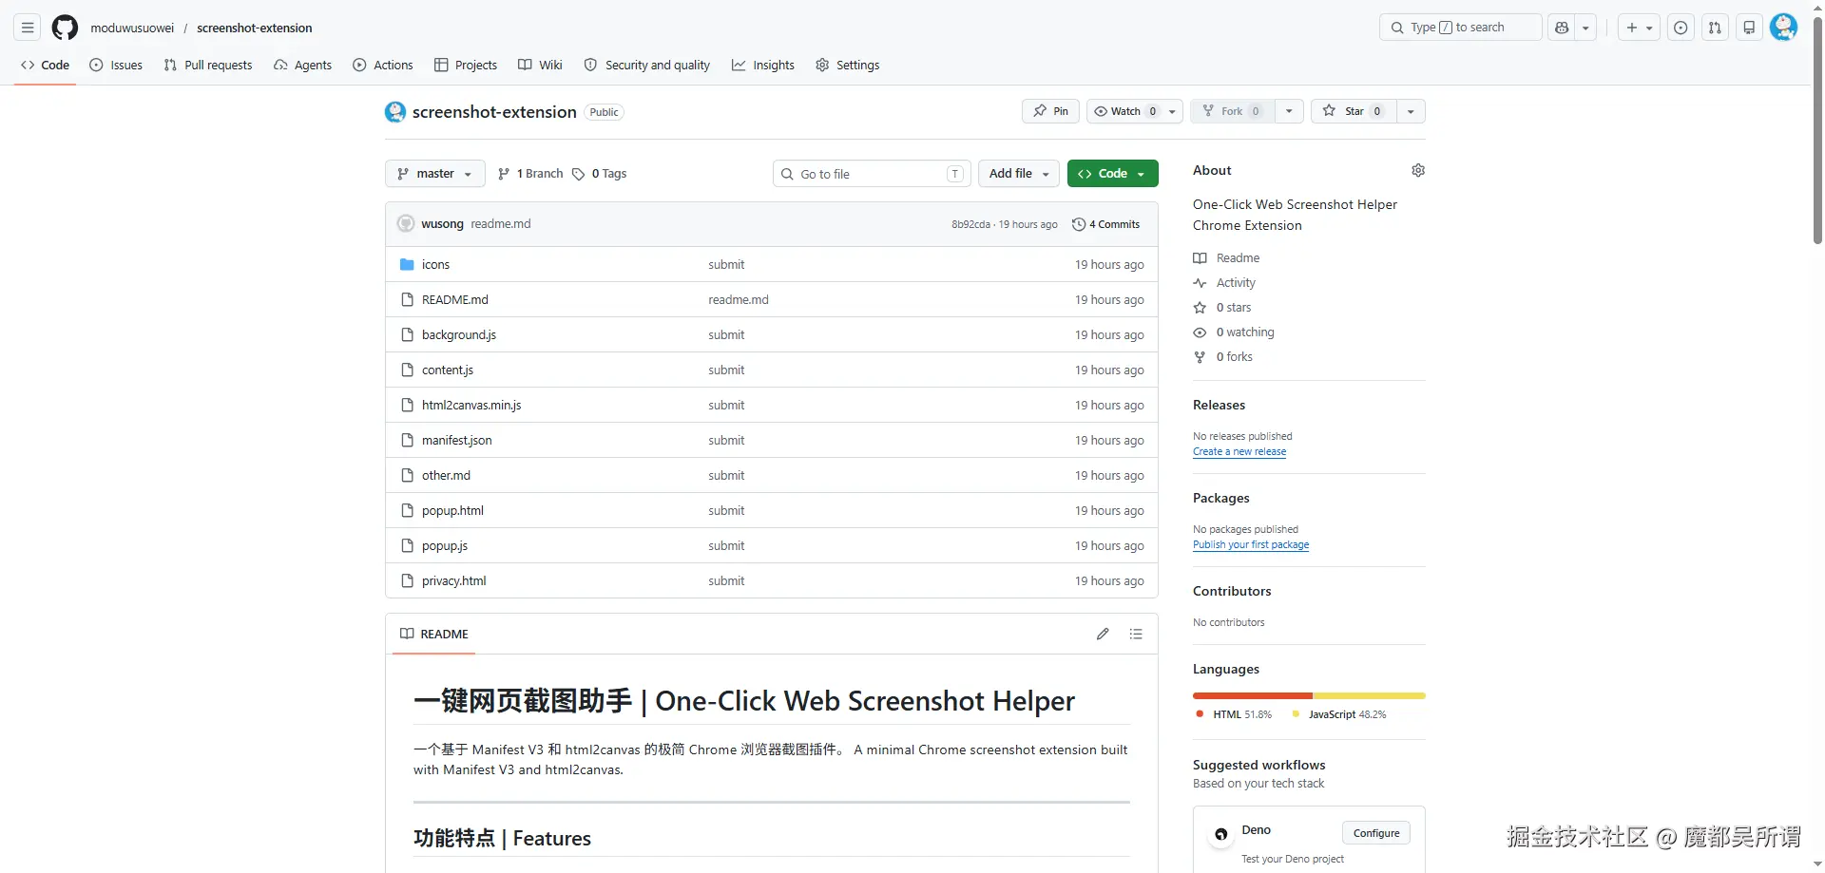Open the icons folder

(x=435, y=265)
